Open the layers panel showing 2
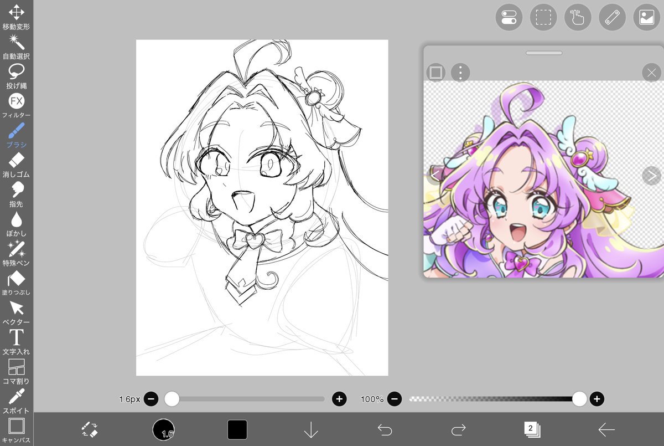Viewport: 664px width, 446px height. [x=532, y=429]
